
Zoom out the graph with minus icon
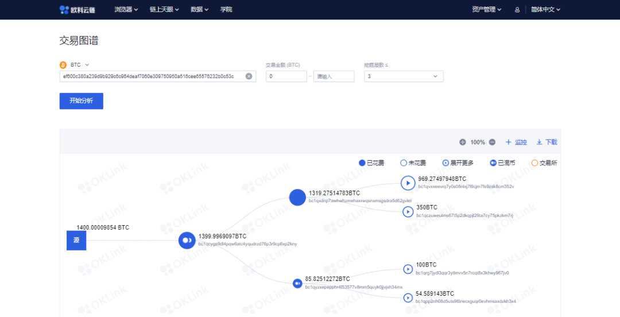click(x=492, y=142)
